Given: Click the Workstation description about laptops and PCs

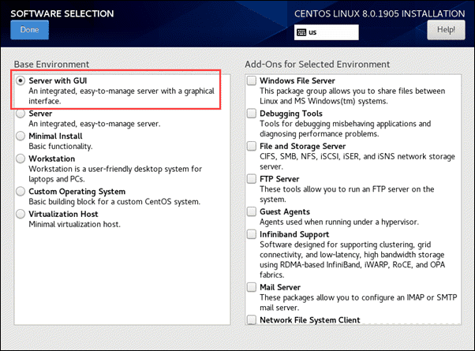Looking at the screenshot, I should pos(115,174).
